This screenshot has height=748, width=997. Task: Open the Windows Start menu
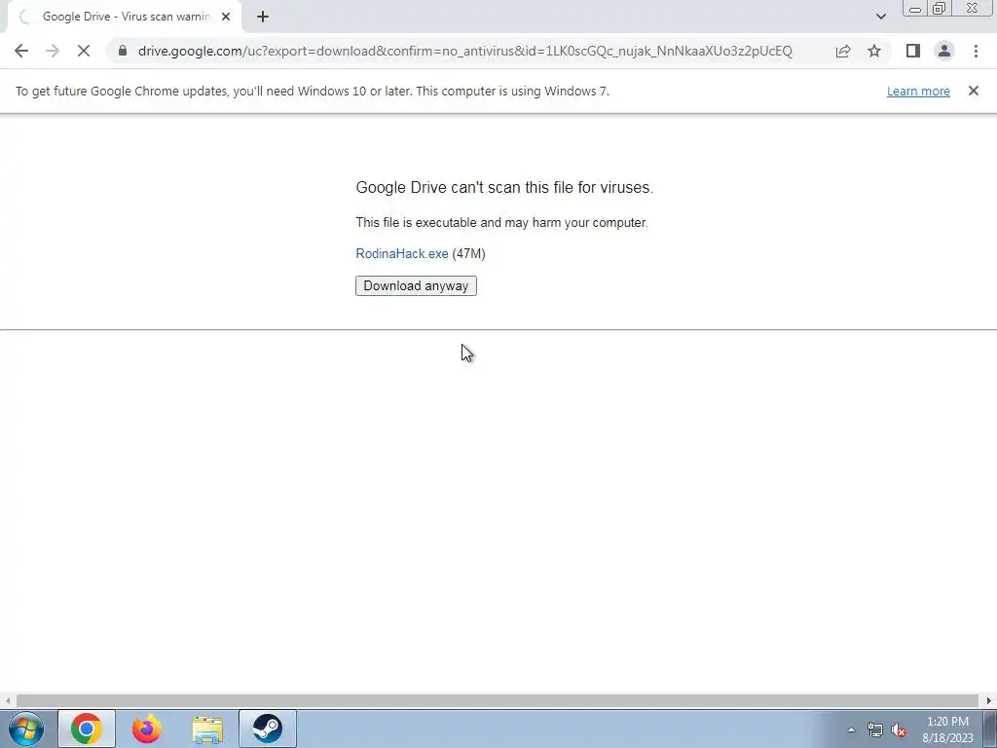[26, 729]
